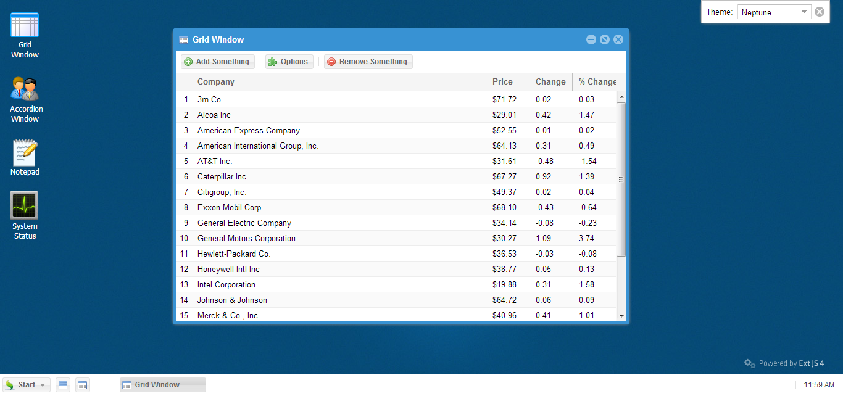Open the Grid Window desktop shortcut
Image resolution: width=843 pixels, height=396 pixels.
(25, 35)
